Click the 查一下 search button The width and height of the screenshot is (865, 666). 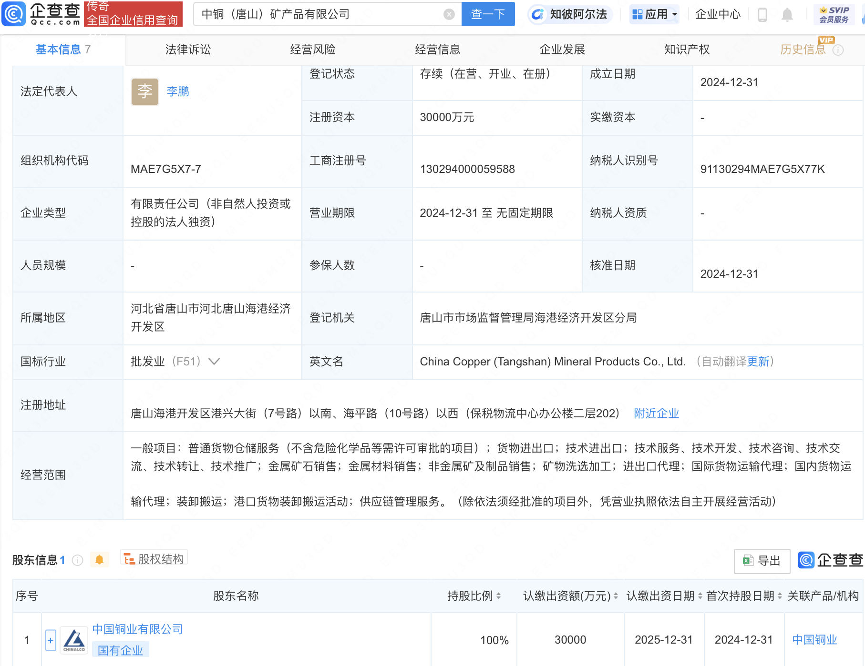pyautogui.click(x=488, y=14)
